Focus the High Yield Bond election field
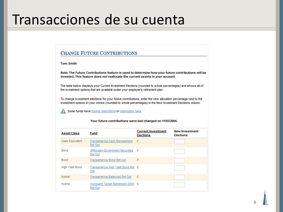The width and height of the screenshot is (283, 212). coord(180,168)
